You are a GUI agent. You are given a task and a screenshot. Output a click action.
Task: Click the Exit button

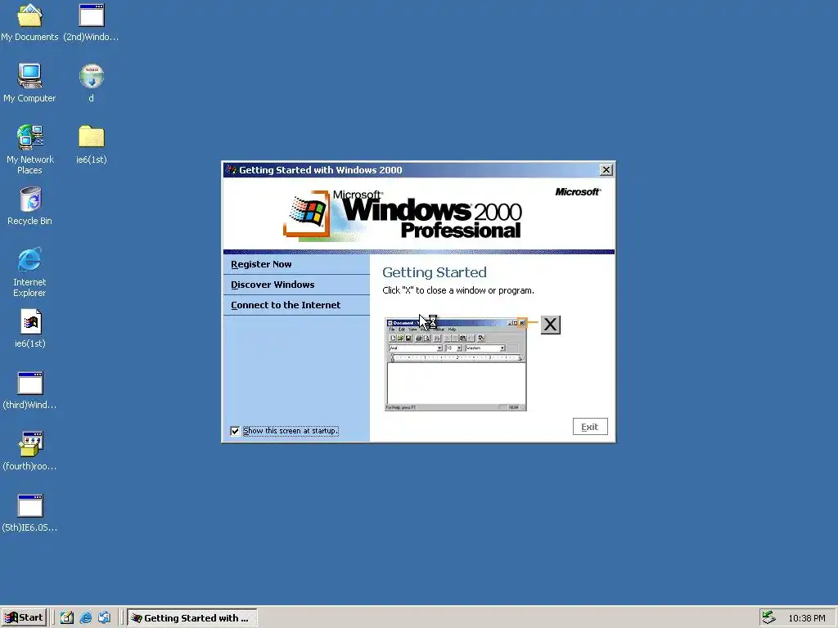[590, 427]
